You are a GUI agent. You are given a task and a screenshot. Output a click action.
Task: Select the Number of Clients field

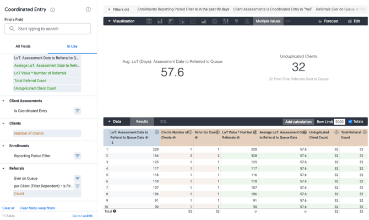coord(47,133)
